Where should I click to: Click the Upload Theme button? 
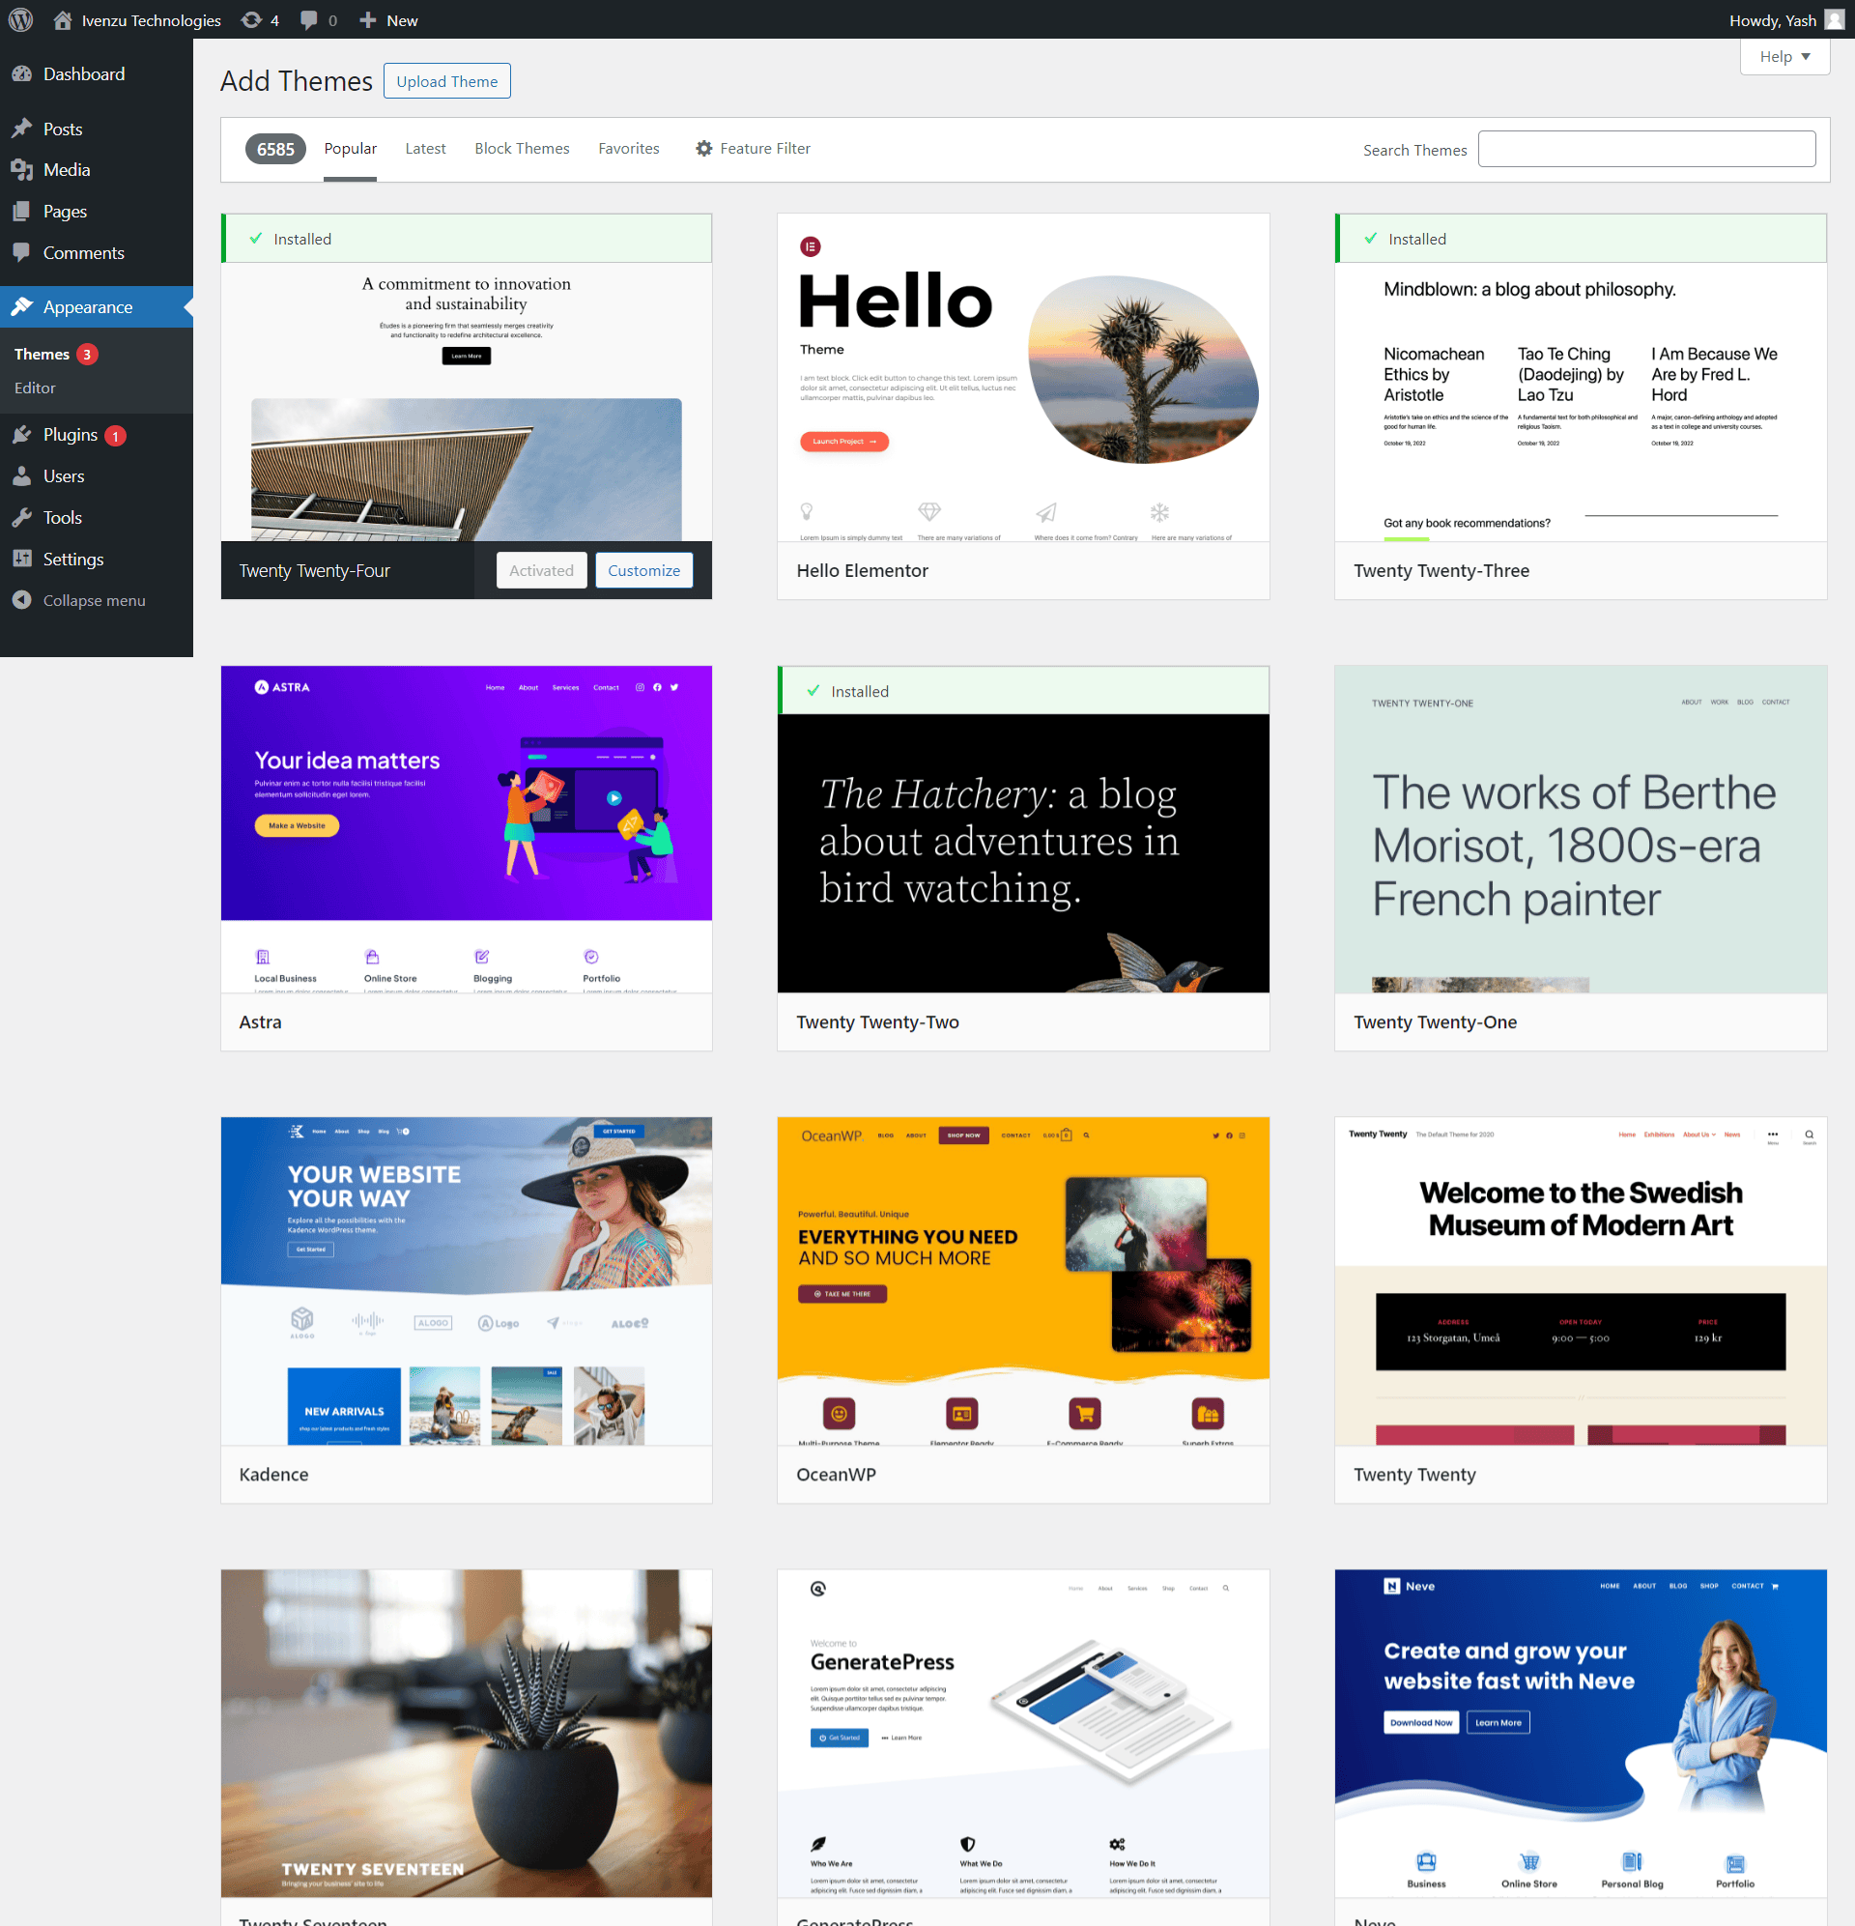click(445, 81)
